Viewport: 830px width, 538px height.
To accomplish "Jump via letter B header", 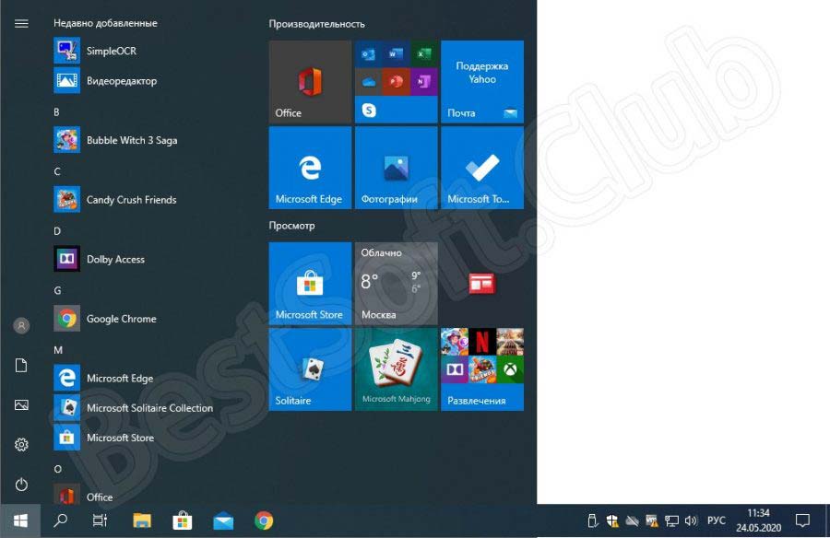I will tap(56, 112).
